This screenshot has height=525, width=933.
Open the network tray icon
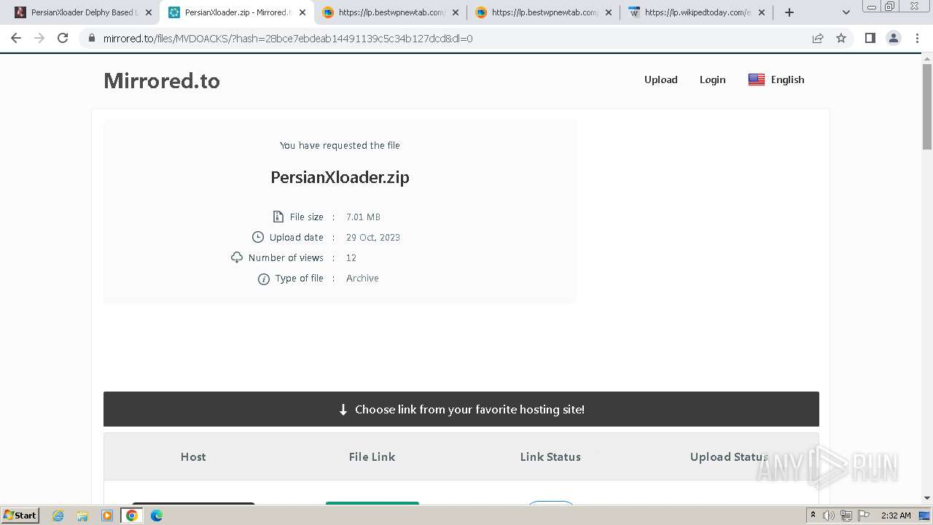point(846,516)
